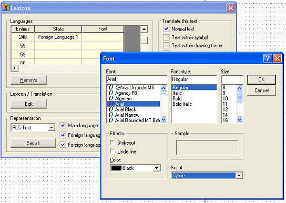Click the Font name input field
The image size is (286, 203).
coord(137,79)
